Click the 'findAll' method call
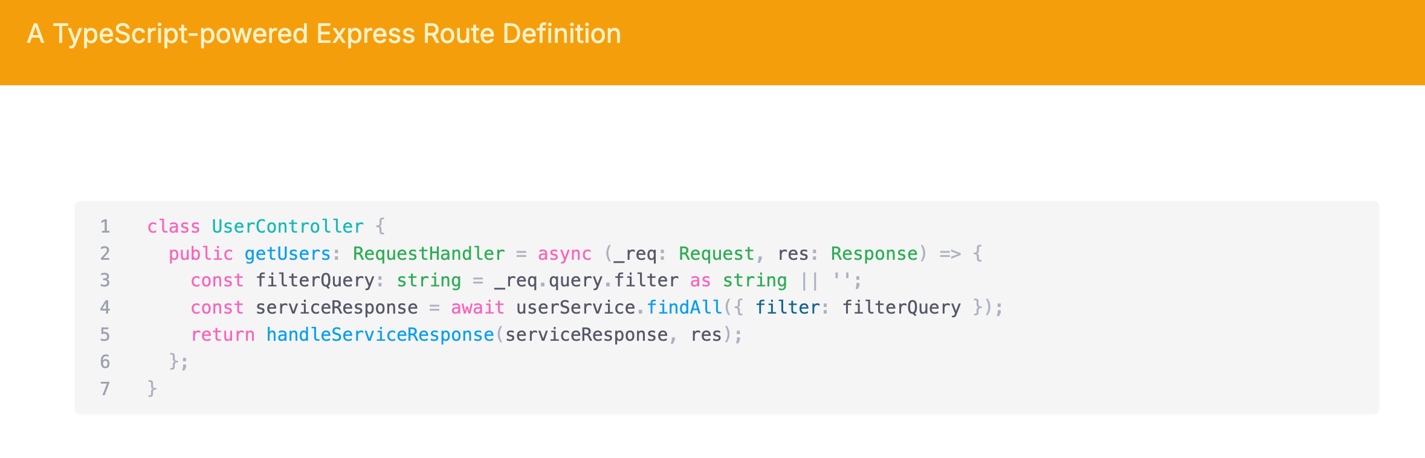The height and width of the screenshot is (458, 1425). pos(684,308)
